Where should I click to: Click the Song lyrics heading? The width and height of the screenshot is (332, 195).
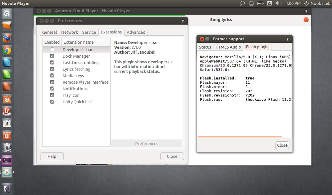221,20
